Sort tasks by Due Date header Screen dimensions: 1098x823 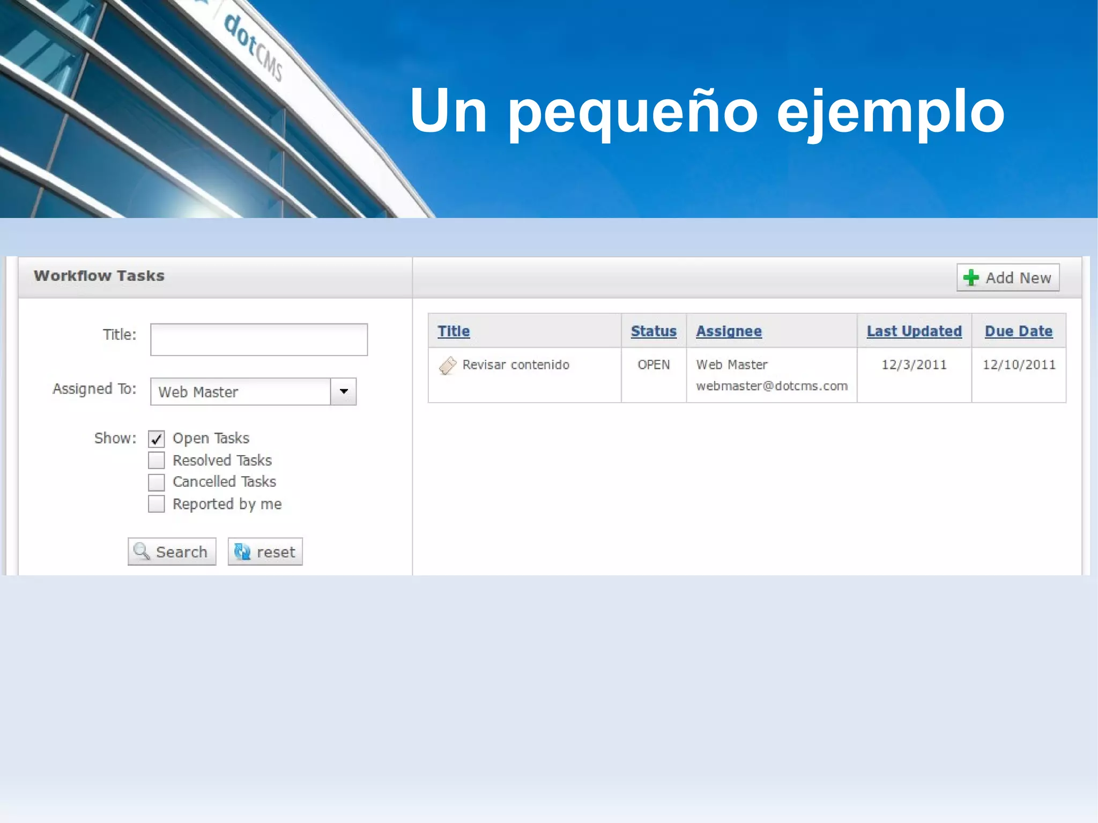coord(1018,331)
